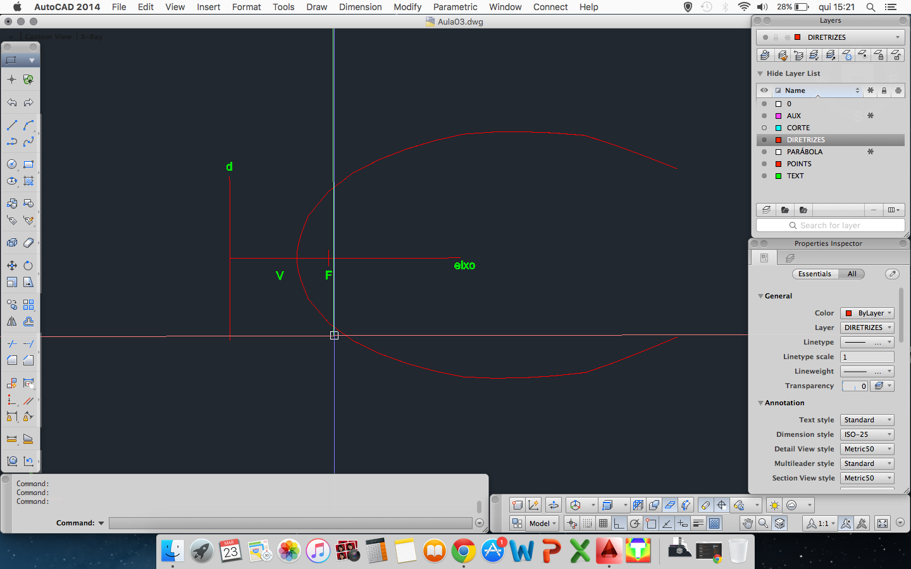911x569 pixels.
Task: Click the Redo arrow in the tool palette
Action: click(x=28, y=102)
